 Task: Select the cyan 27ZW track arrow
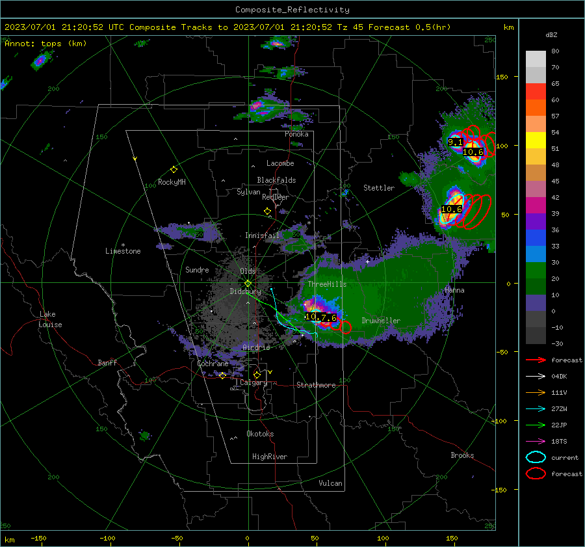536,409
